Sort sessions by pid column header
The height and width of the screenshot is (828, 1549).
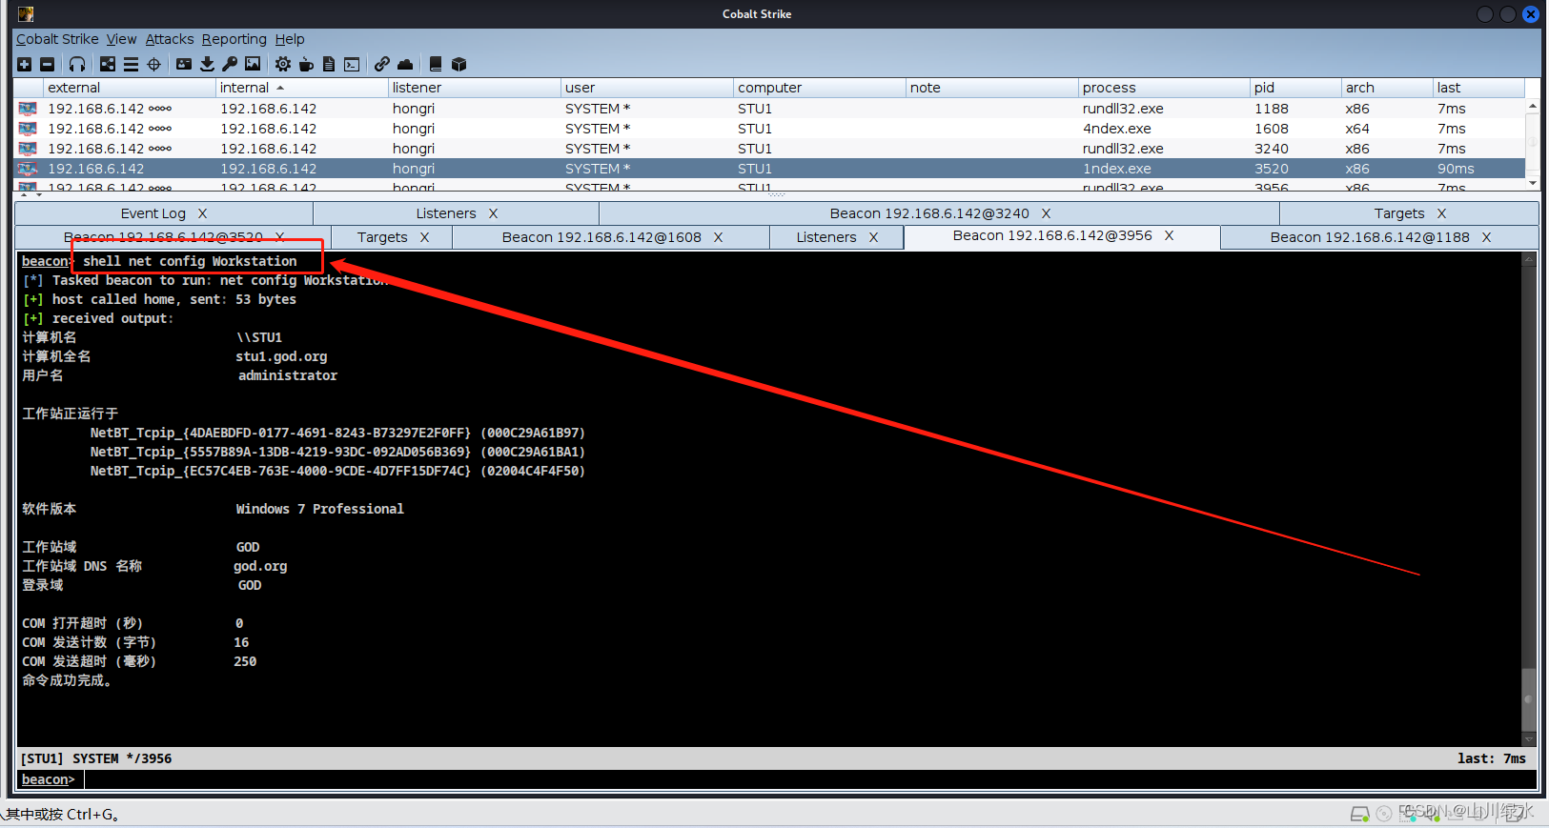point(1295,88)
